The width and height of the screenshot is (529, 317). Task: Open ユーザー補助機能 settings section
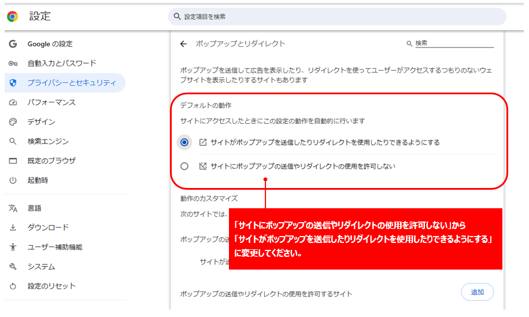tap(55, 247)
